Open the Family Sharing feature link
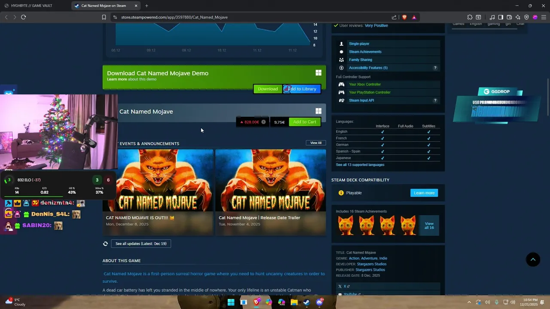Screen dimensions: 550x309 (x=361, y=60)
